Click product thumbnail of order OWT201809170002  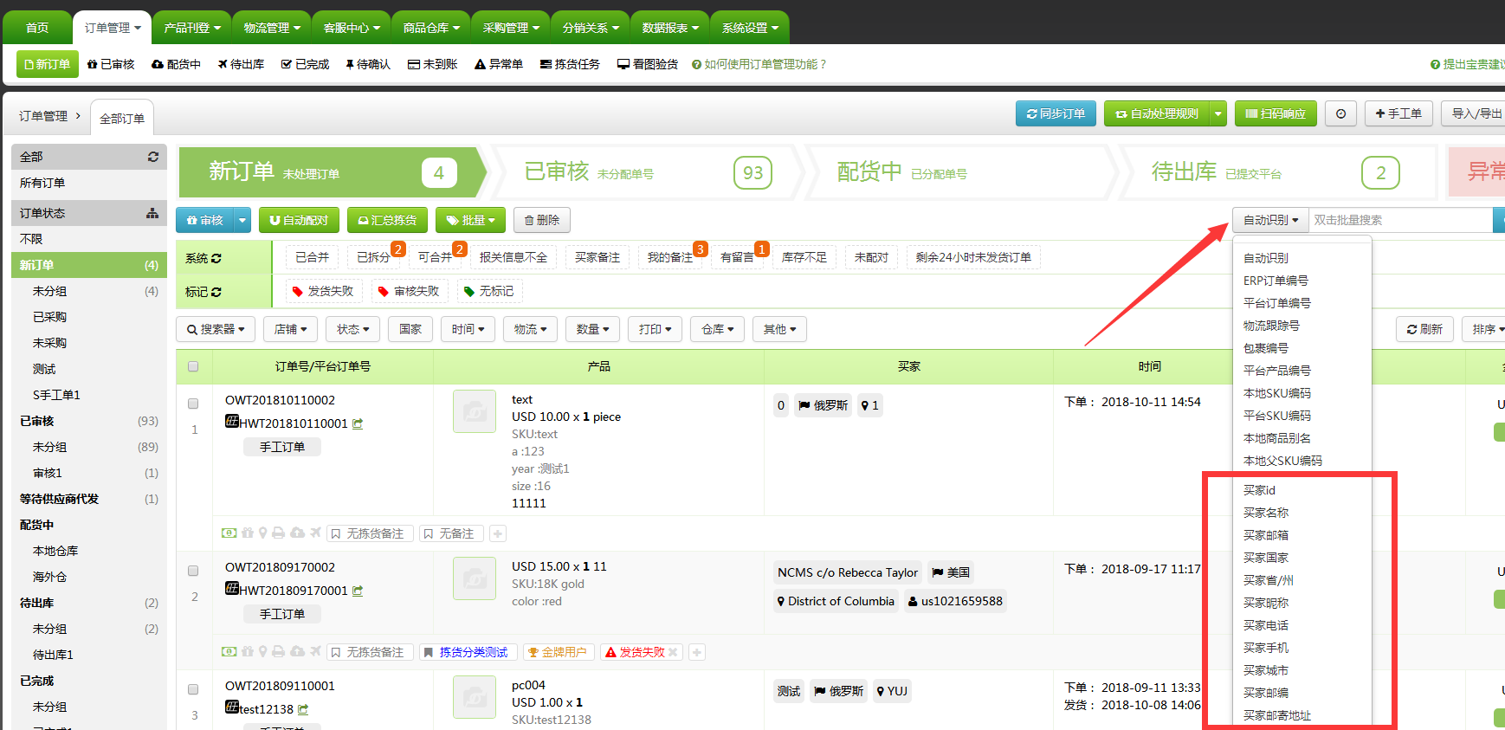[475, 578]
